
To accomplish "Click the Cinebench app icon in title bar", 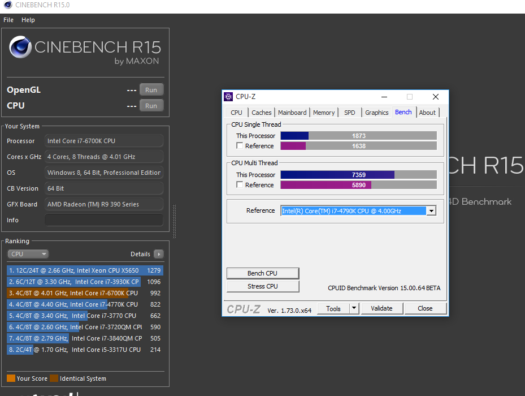I will (8, 5).
